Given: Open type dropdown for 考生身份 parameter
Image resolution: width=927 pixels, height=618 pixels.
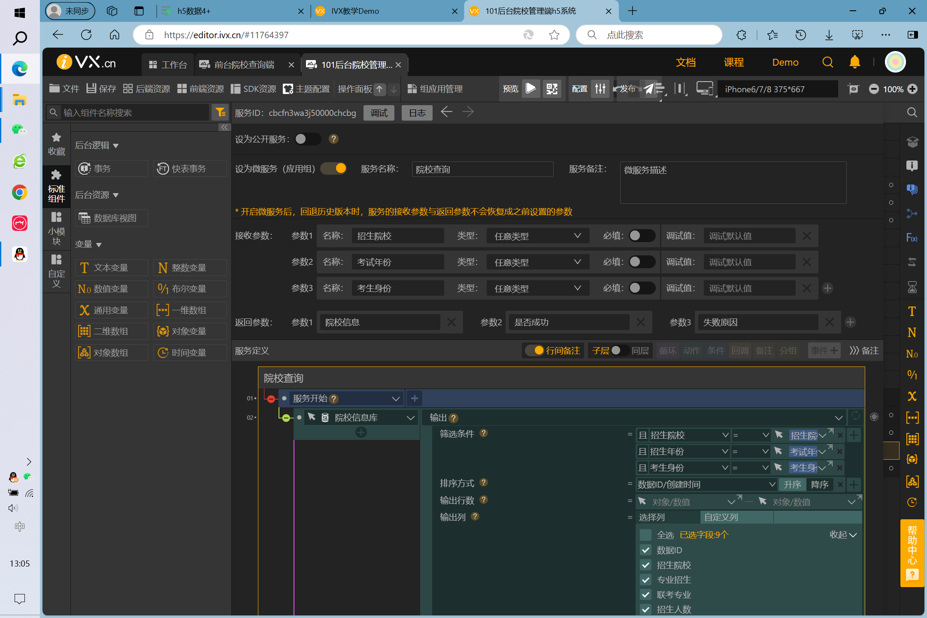Looking at the screenshot, I should pos(538,288).
